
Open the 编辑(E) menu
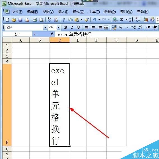[32, 12]
